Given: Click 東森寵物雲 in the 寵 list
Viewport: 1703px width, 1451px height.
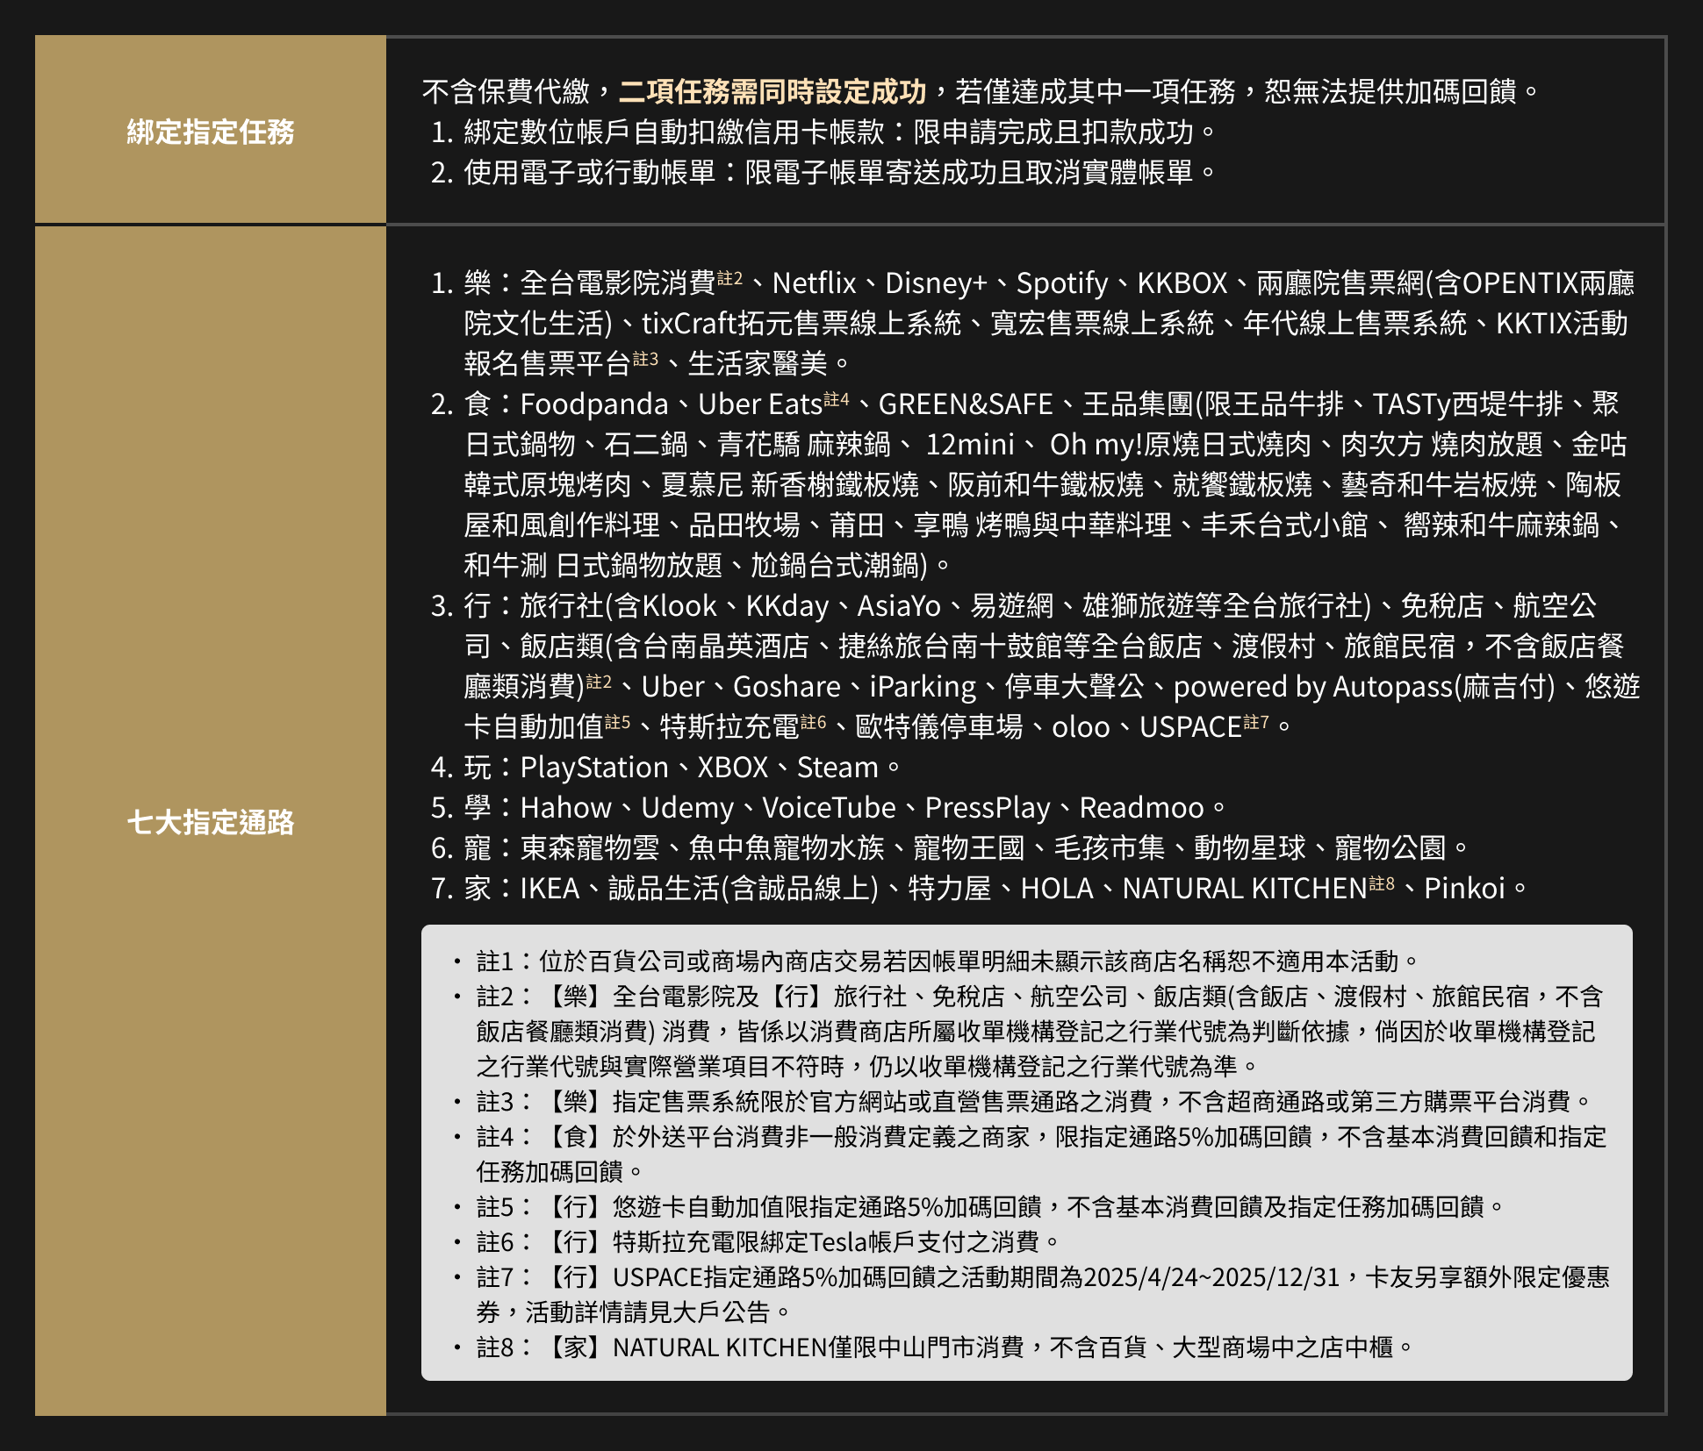Looking at the screenshot, I should coord(590,848).
